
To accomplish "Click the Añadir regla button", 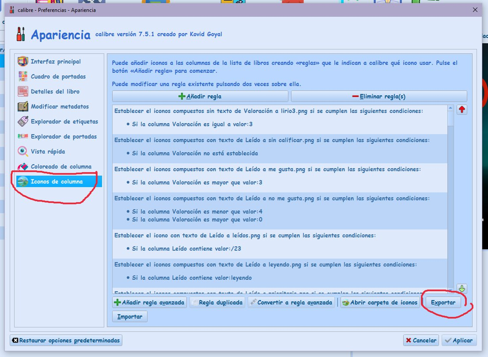I will coord(200,96).
